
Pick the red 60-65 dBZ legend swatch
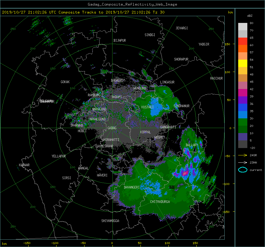click(243, 41)
